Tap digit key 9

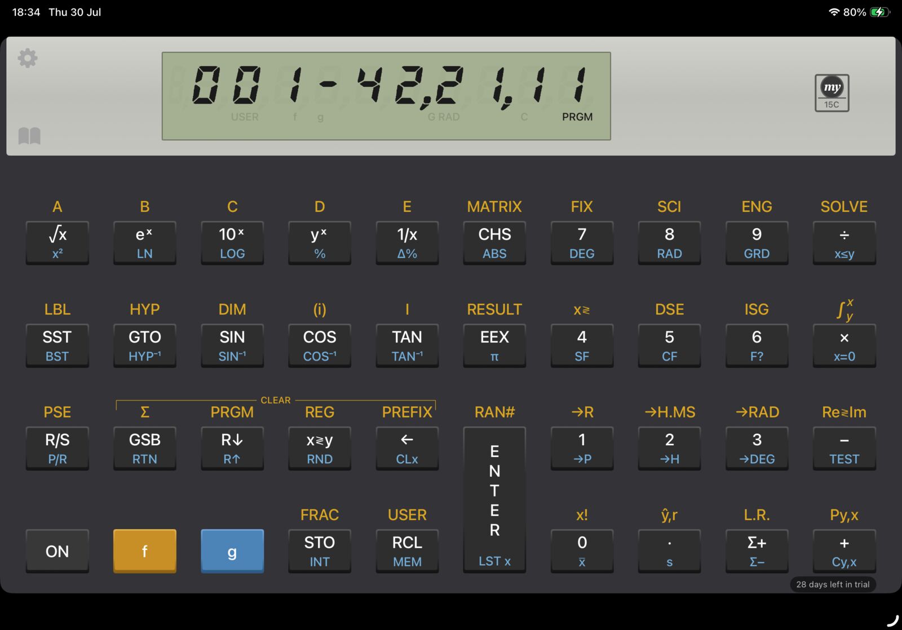[x=757, y=243]
